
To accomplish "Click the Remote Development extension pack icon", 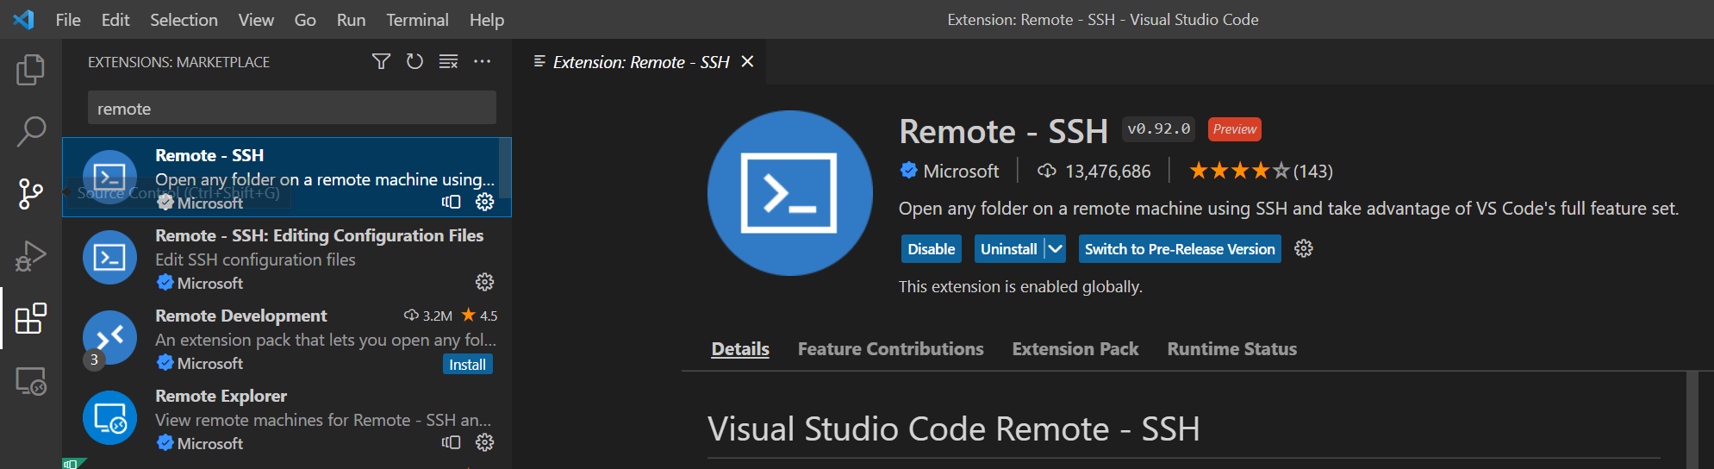I will 109,338.
